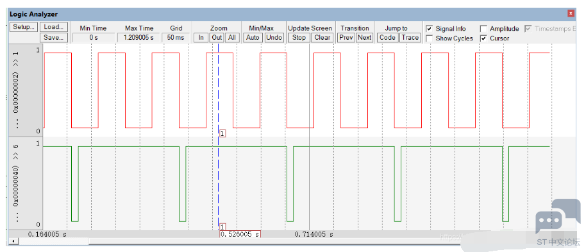586x252 pixels.
Task: Click the blue dashed cursor line
Action: (x=218, y=137)
